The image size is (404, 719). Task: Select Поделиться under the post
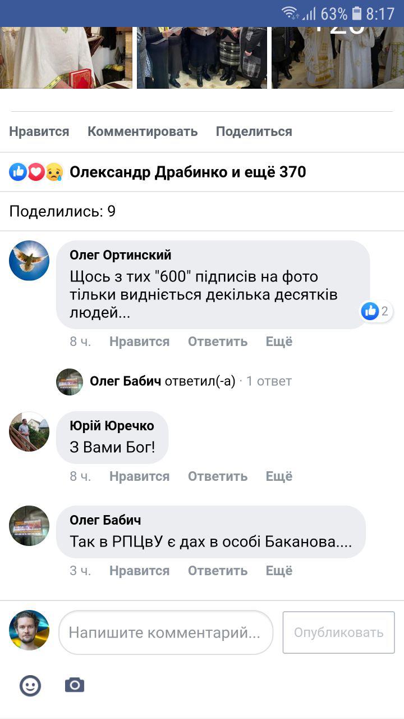[254, 131]
